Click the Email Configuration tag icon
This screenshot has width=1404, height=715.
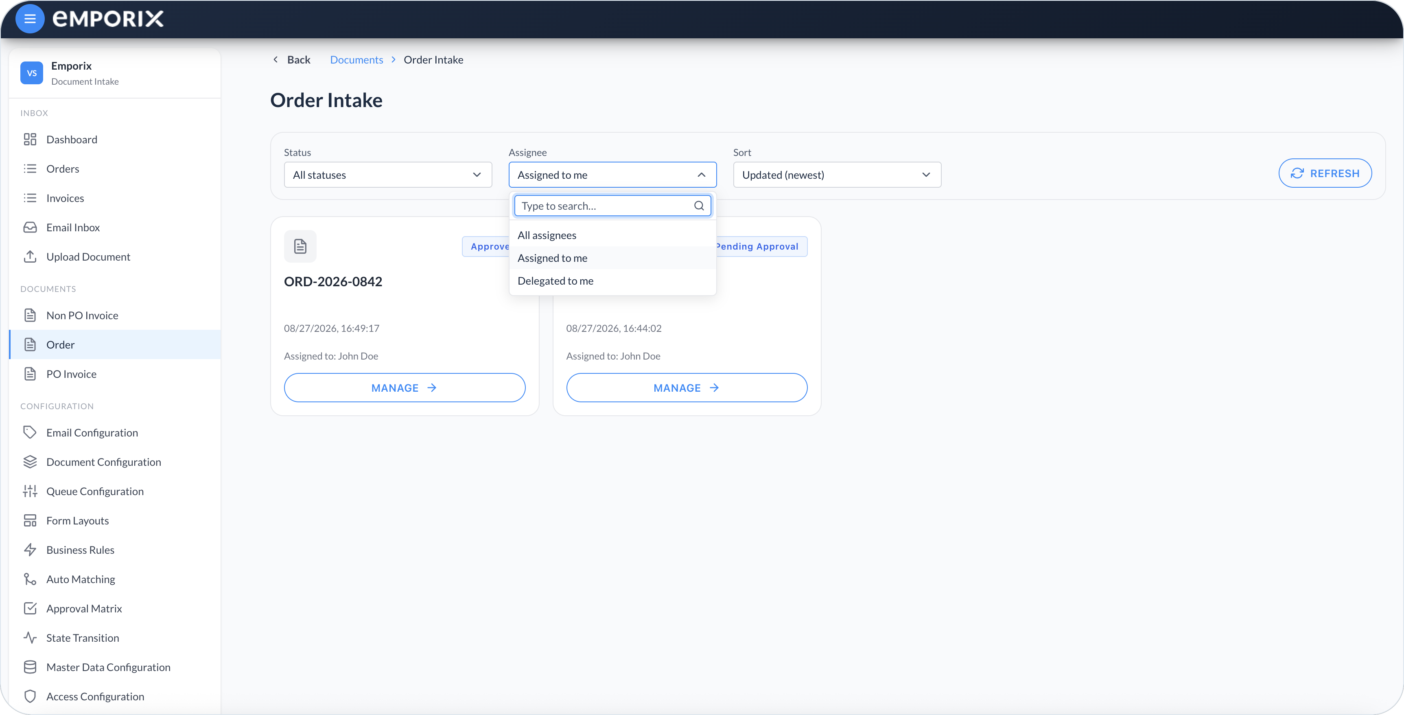(30, 432)
